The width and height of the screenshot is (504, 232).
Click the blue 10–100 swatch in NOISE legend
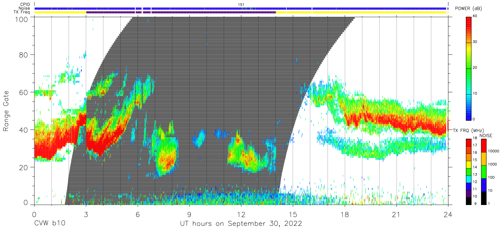pyautogui.click(x=483, y=185)
